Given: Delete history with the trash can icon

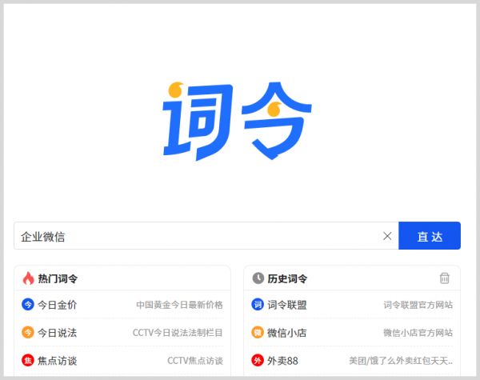Looking at the screenshot, I should [x=445, y=278].
